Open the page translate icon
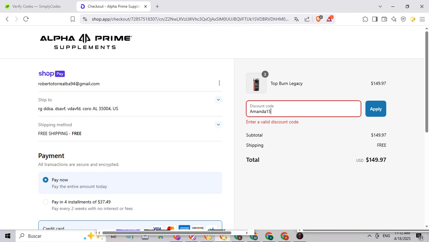The image size is (429, 242). tap(296, 19)
